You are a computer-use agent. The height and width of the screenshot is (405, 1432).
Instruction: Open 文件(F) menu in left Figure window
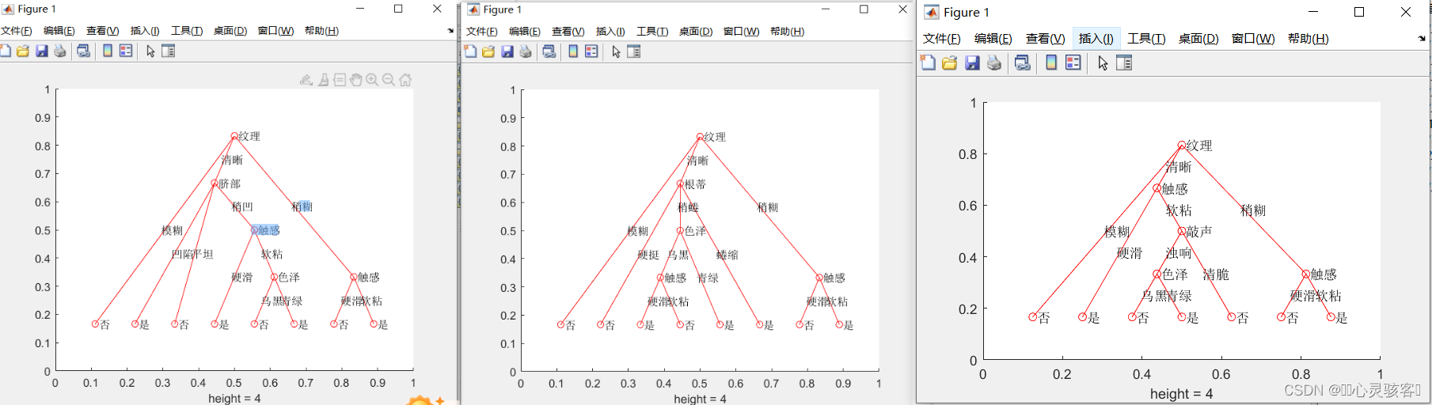[x=17, y=31]
